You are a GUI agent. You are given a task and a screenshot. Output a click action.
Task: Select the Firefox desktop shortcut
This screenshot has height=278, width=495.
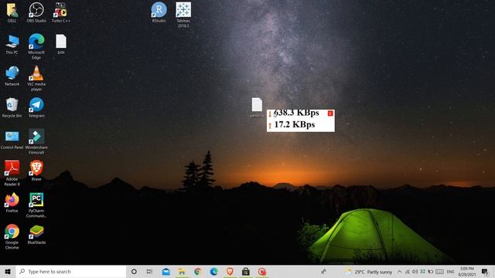[x=12, y=202]
